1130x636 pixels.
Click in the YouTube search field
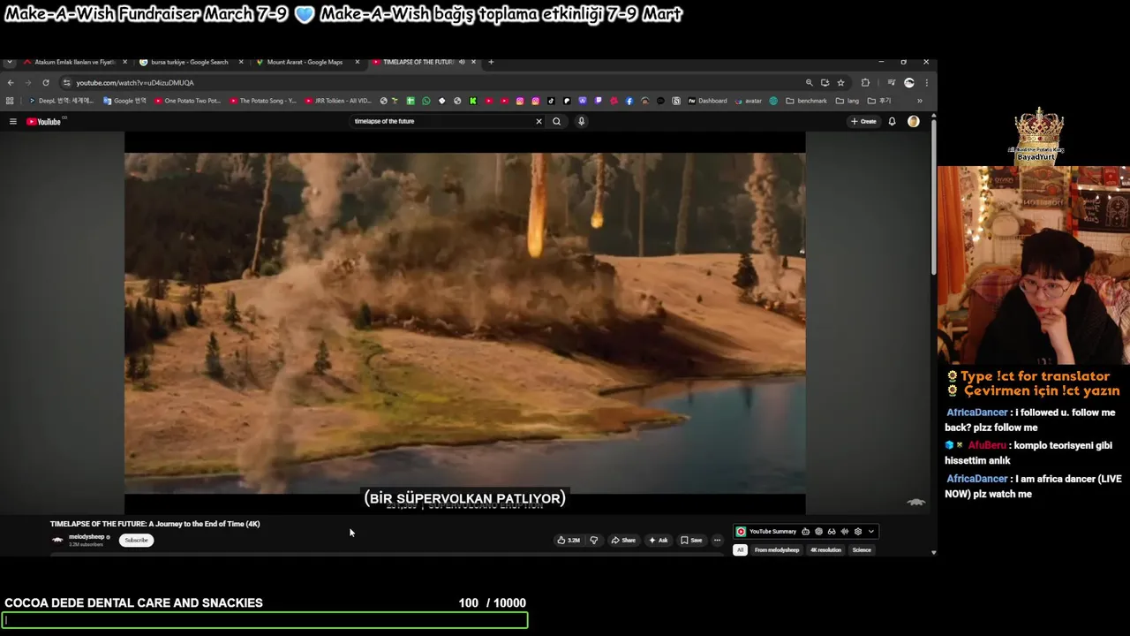pos(441,121)
